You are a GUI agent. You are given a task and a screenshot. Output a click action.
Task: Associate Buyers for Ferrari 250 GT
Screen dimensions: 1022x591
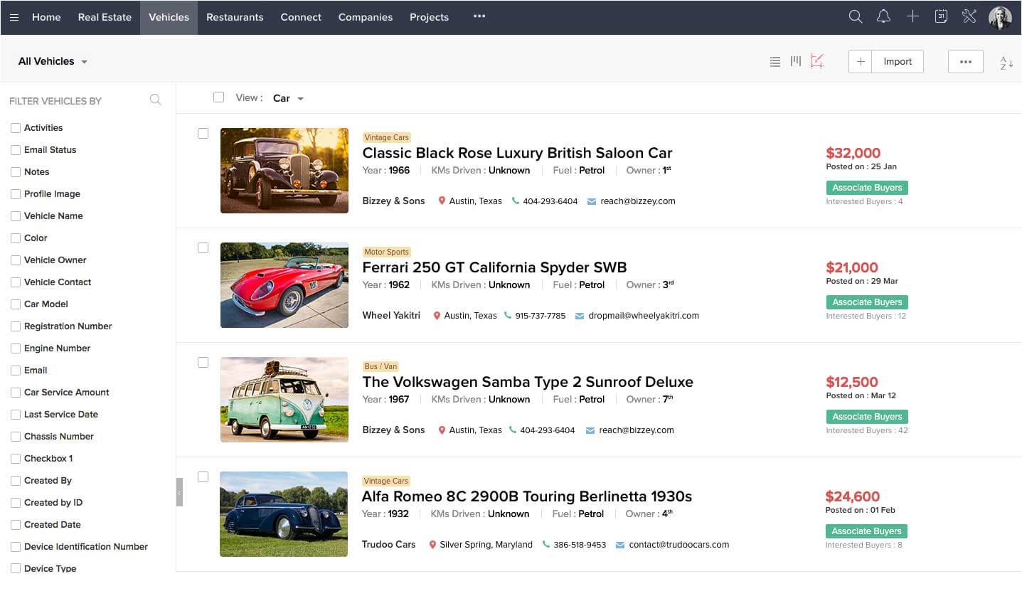[x=867, y=302]
